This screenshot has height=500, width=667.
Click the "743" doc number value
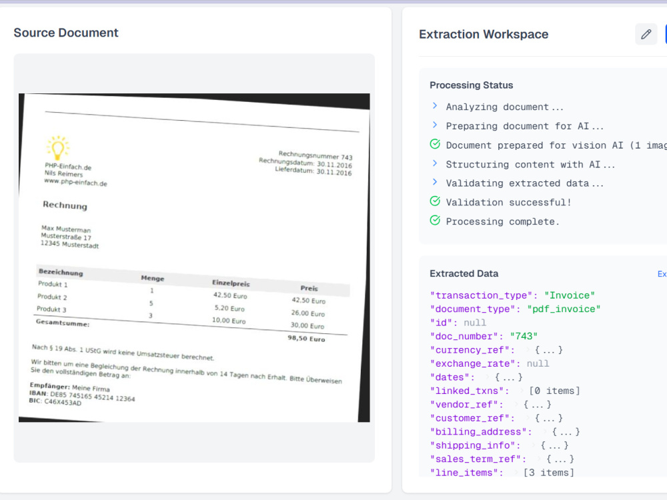click(524, 336)
